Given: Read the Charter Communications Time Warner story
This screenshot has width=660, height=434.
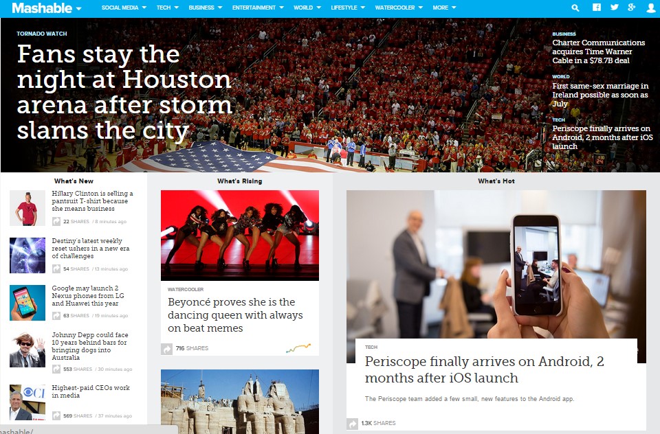Looking at the screenshot, I should point(598,52).
